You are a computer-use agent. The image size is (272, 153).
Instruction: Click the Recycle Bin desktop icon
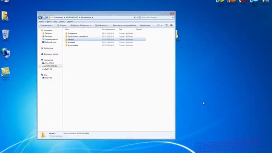pos(6,34)
